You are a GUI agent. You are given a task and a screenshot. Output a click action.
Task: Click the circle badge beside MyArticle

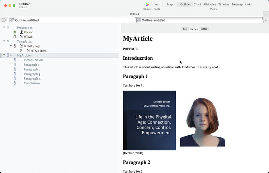coord(15,55)
